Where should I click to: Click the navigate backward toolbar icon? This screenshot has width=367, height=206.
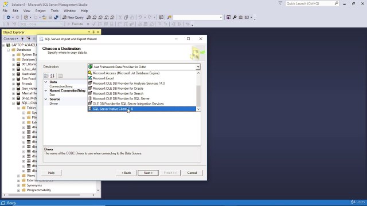pyautogui.click(x=9, y=17)
